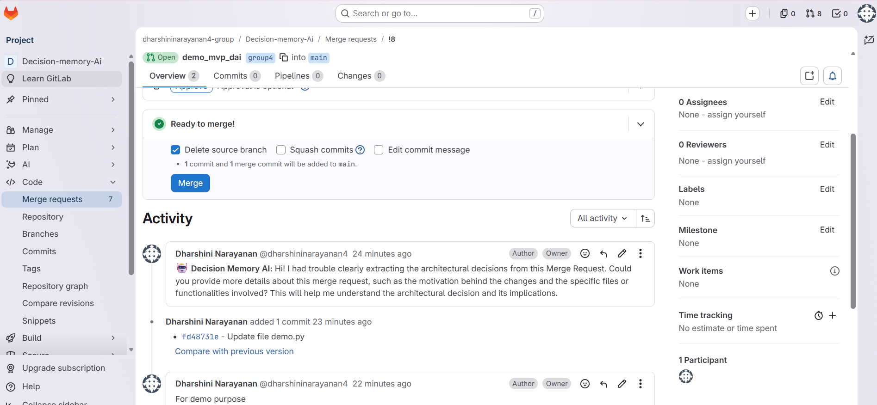Add a to-do item button
The width and height of the screenshot is (877, 405).
[809, 76]
